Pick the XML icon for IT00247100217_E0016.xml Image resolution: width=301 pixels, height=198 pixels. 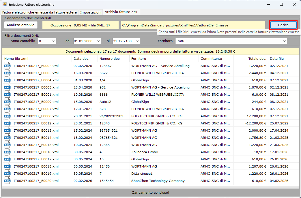(x=7, y=152)
